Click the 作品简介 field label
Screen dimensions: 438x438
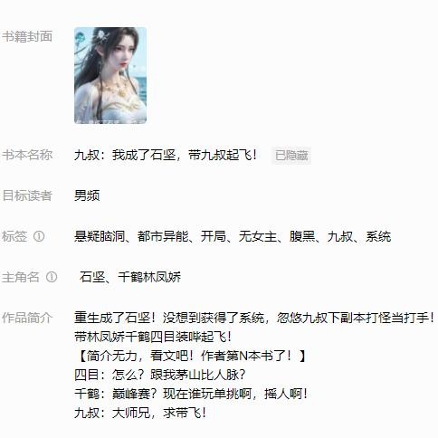(x=27, y=318)
